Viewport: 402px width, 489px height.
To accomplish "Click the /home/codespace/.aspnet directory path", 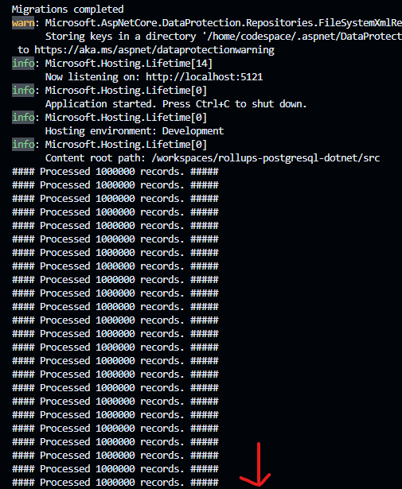I will click(302, 37).
